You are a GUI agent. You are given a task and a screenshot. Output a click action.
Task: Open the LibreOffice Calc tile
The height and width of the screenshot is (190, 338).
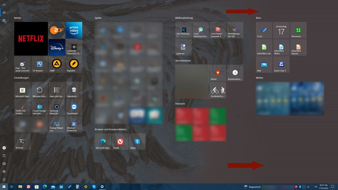[x=264, y=47]
